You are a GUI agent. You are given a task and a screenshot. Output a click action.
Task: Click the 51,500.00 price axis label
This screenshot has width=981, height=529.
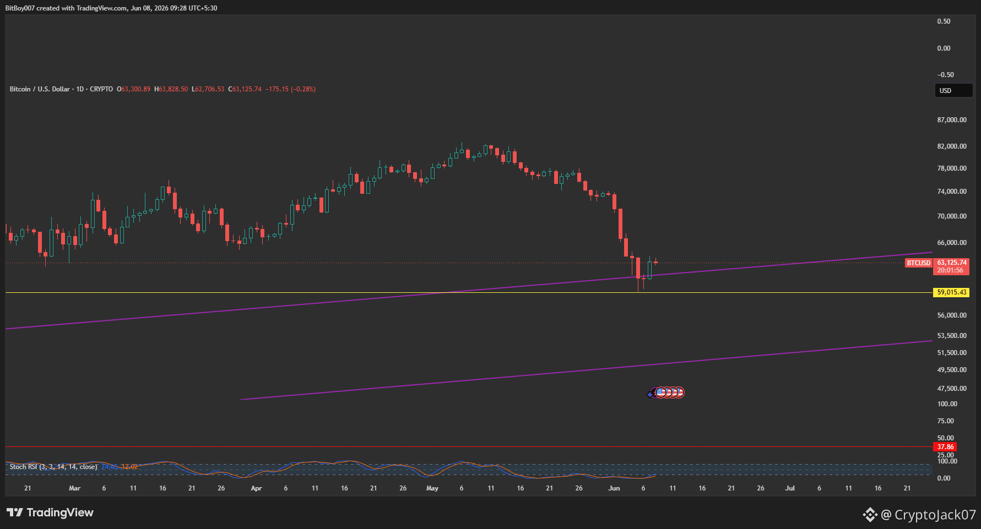point(952,353)
